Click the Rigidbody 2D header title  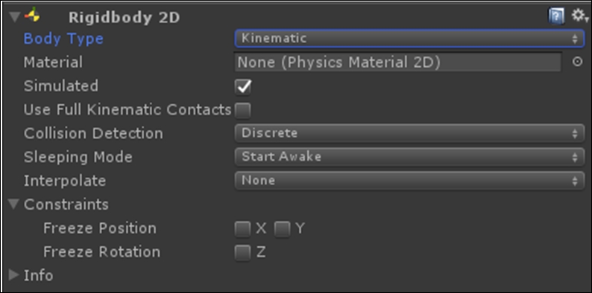click(x=124, y=17)
